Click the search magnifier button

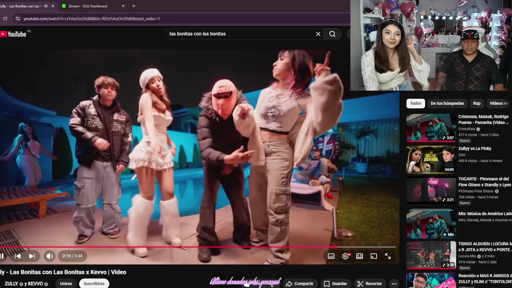[x=332, y=34]
